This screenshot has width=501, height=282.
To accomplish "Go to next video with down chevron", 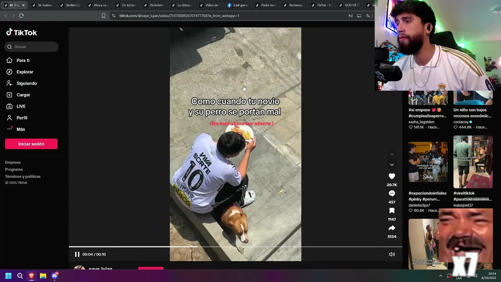I will point(392,164).
